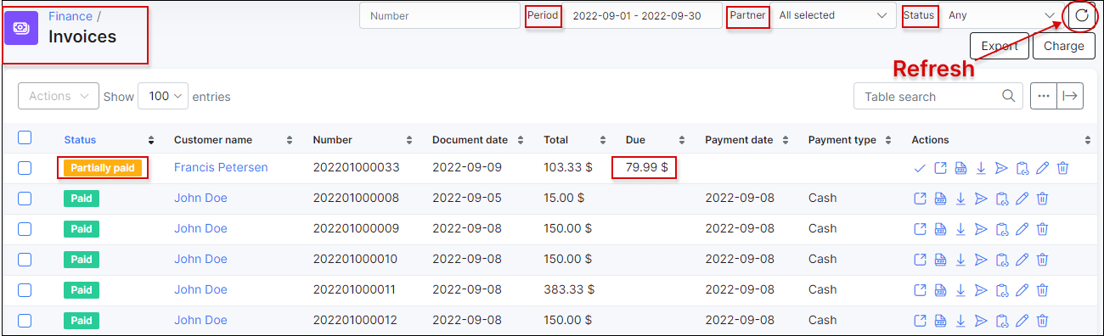1104x336 pixels.
Task: Toggle the select-all checkbox in table header
Action: click(x=25, y=137)
